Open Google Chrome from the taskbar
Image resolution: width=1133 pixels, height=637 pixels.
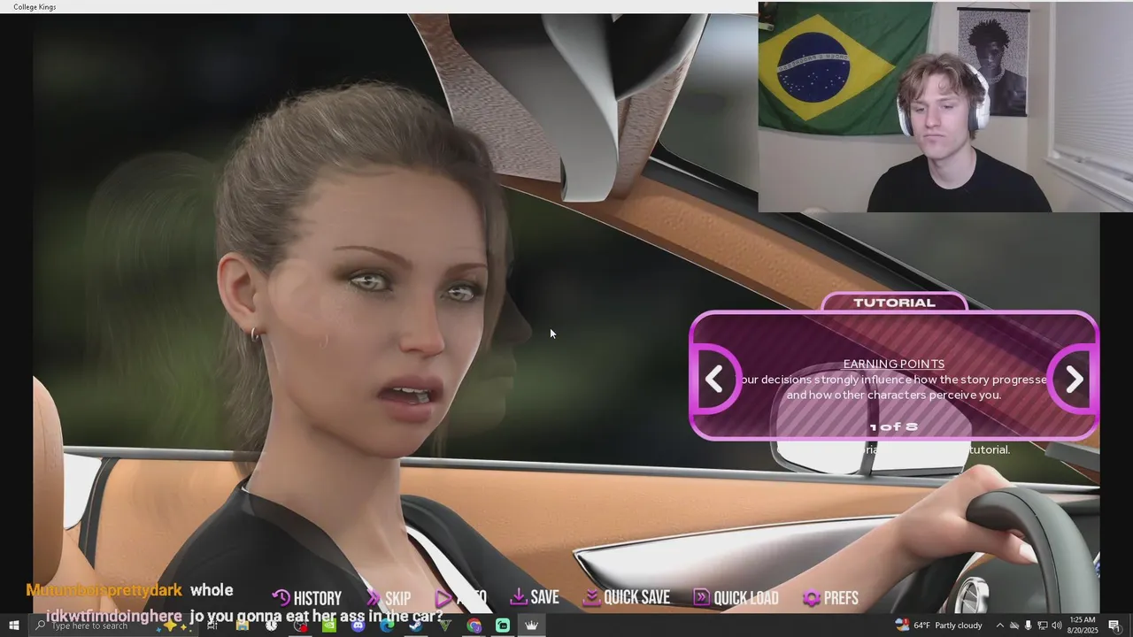[474, 625]
